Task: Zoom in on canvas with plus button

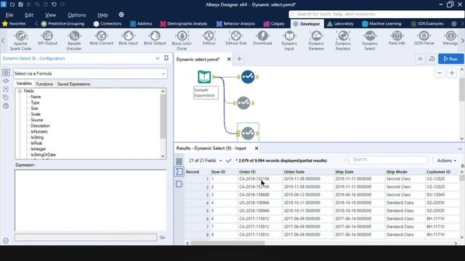Action: pyautogui.click(x=452, y=73)
